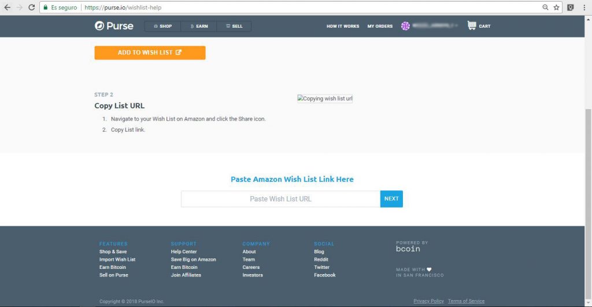Click the Next button
Viewport: 592px width, 307px height.
[391, 199]
